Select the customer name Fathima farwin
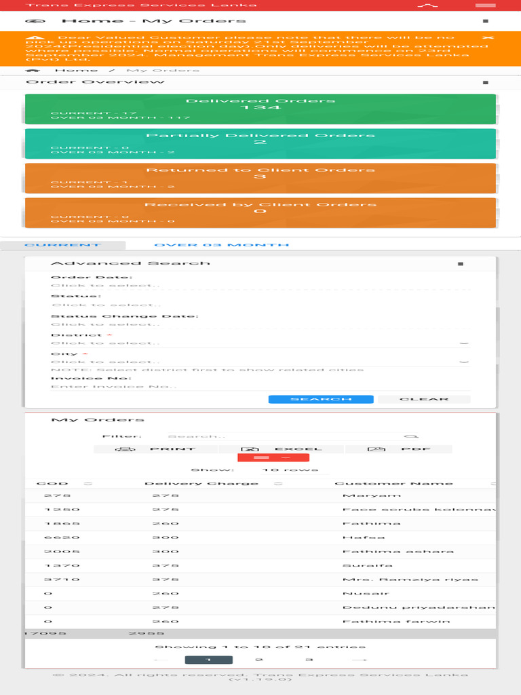This screenshot has width=521, height=695. pyautogui.click(x=396, y=622)
